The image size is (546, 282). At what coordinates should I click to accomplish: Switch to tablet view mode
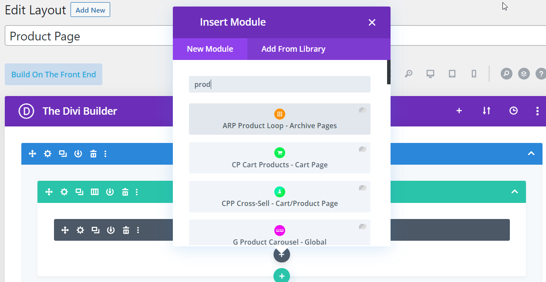tap(452, 74)
